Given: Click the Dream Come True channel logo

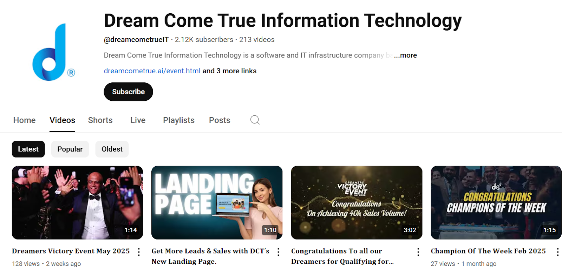Looking at the screenshot, I should (x=54, y=52).
